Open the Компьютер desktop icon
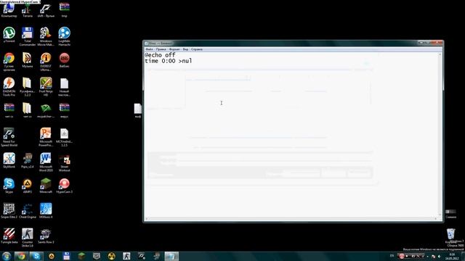 coord(9,10)
